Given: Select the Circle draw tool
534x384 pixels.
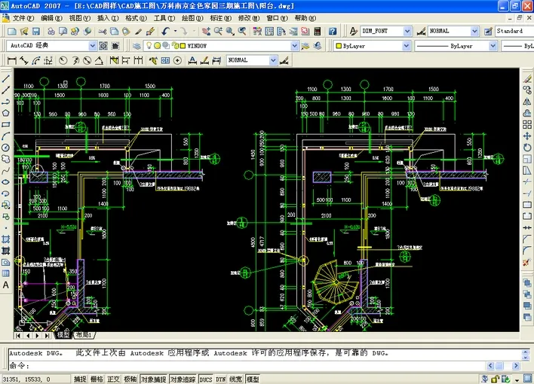Looking at the screenshot, I should pos(6,148).
